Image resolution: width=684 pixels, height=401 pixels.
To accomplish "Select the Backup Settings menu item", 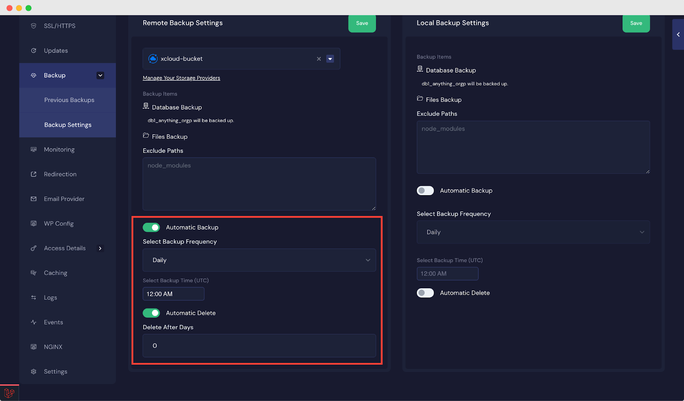I will (68, 125).
